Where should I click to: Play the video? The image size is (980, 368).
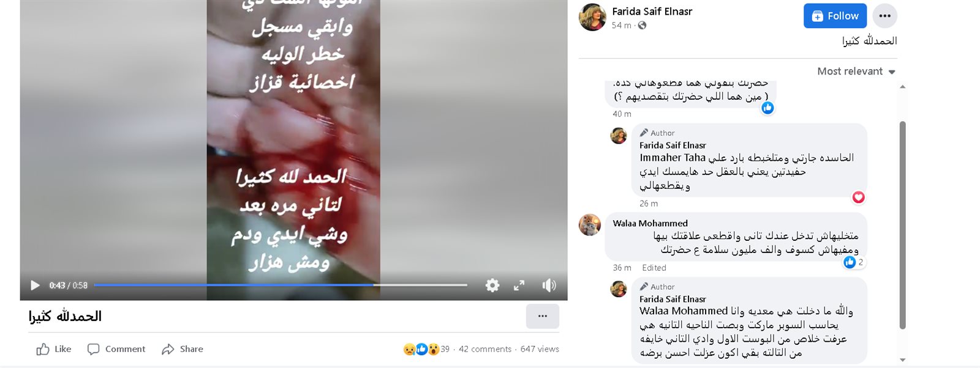coord(35,285)
